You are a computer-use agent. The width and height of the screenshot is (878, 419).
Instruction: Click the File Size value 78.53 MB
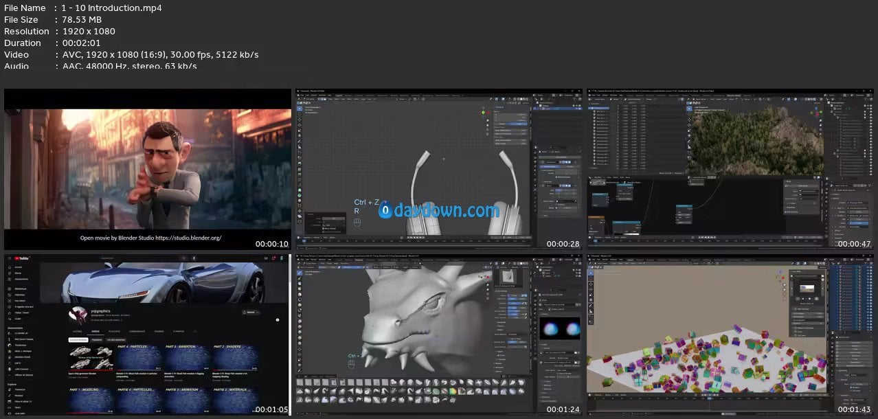(x=82, y=19)
